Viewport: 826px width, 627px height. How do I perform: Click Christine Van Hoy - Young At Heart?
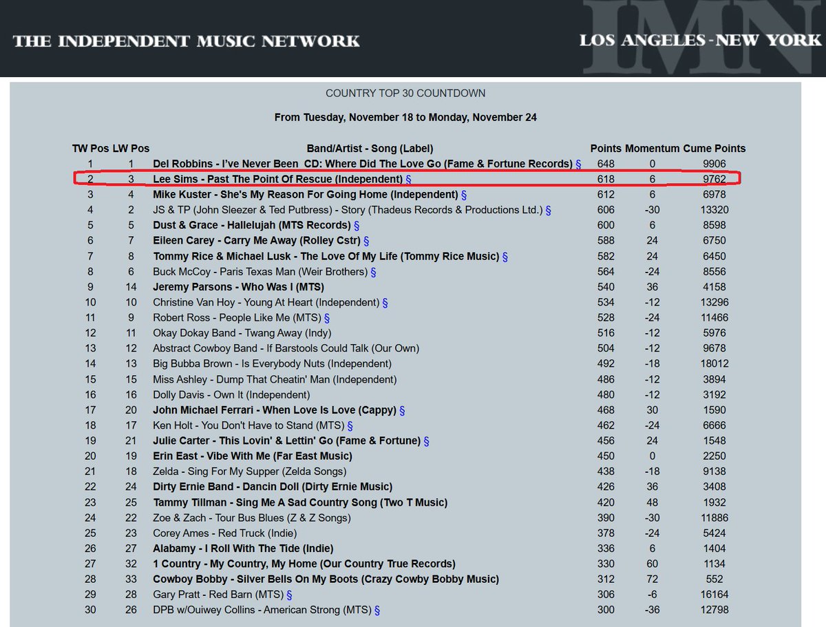tap(266, 302)
